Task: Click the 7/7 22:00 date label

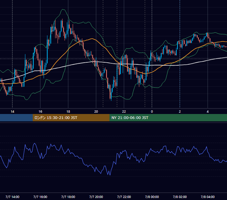Action: (x=124, y=197)
